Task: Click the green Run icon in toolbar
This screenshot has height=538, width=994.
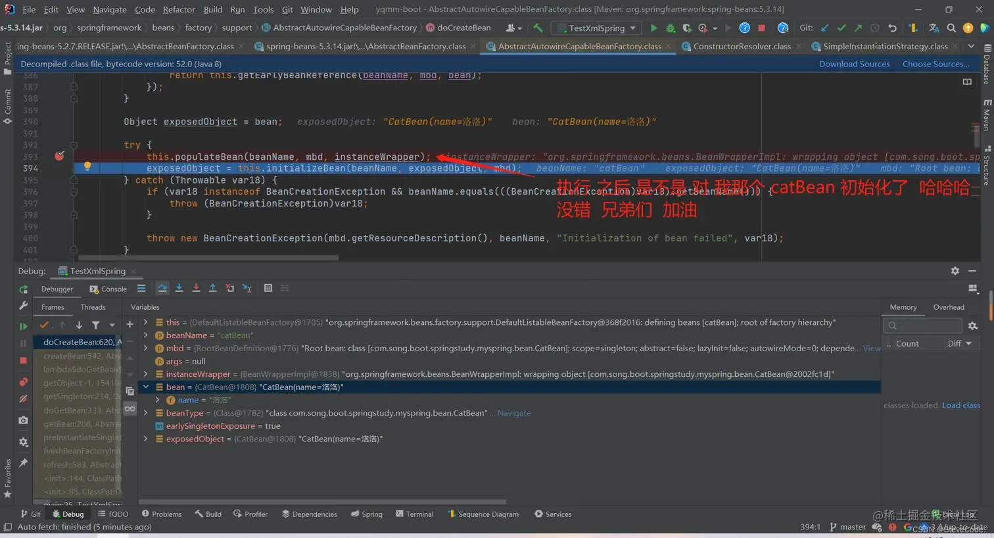Action: tap(653, 28)
